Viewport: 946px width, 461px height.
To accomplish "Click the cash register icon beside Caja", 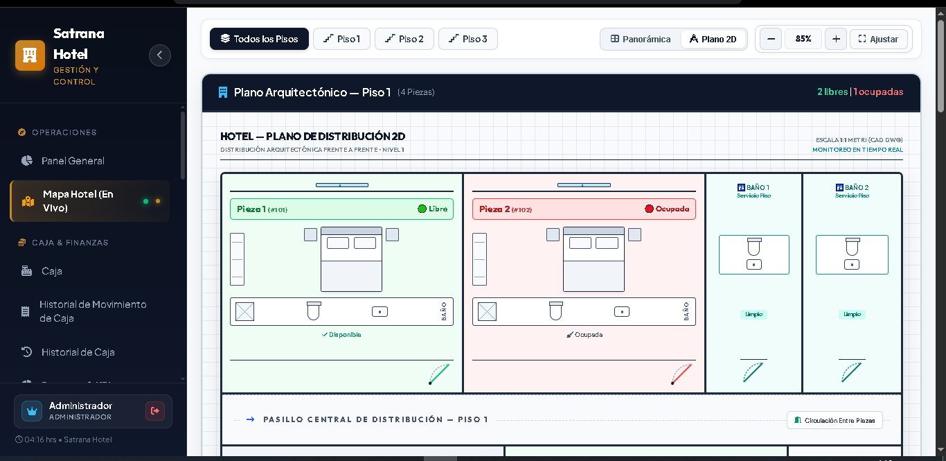I will pyautogui.click(x=27, y=271).
